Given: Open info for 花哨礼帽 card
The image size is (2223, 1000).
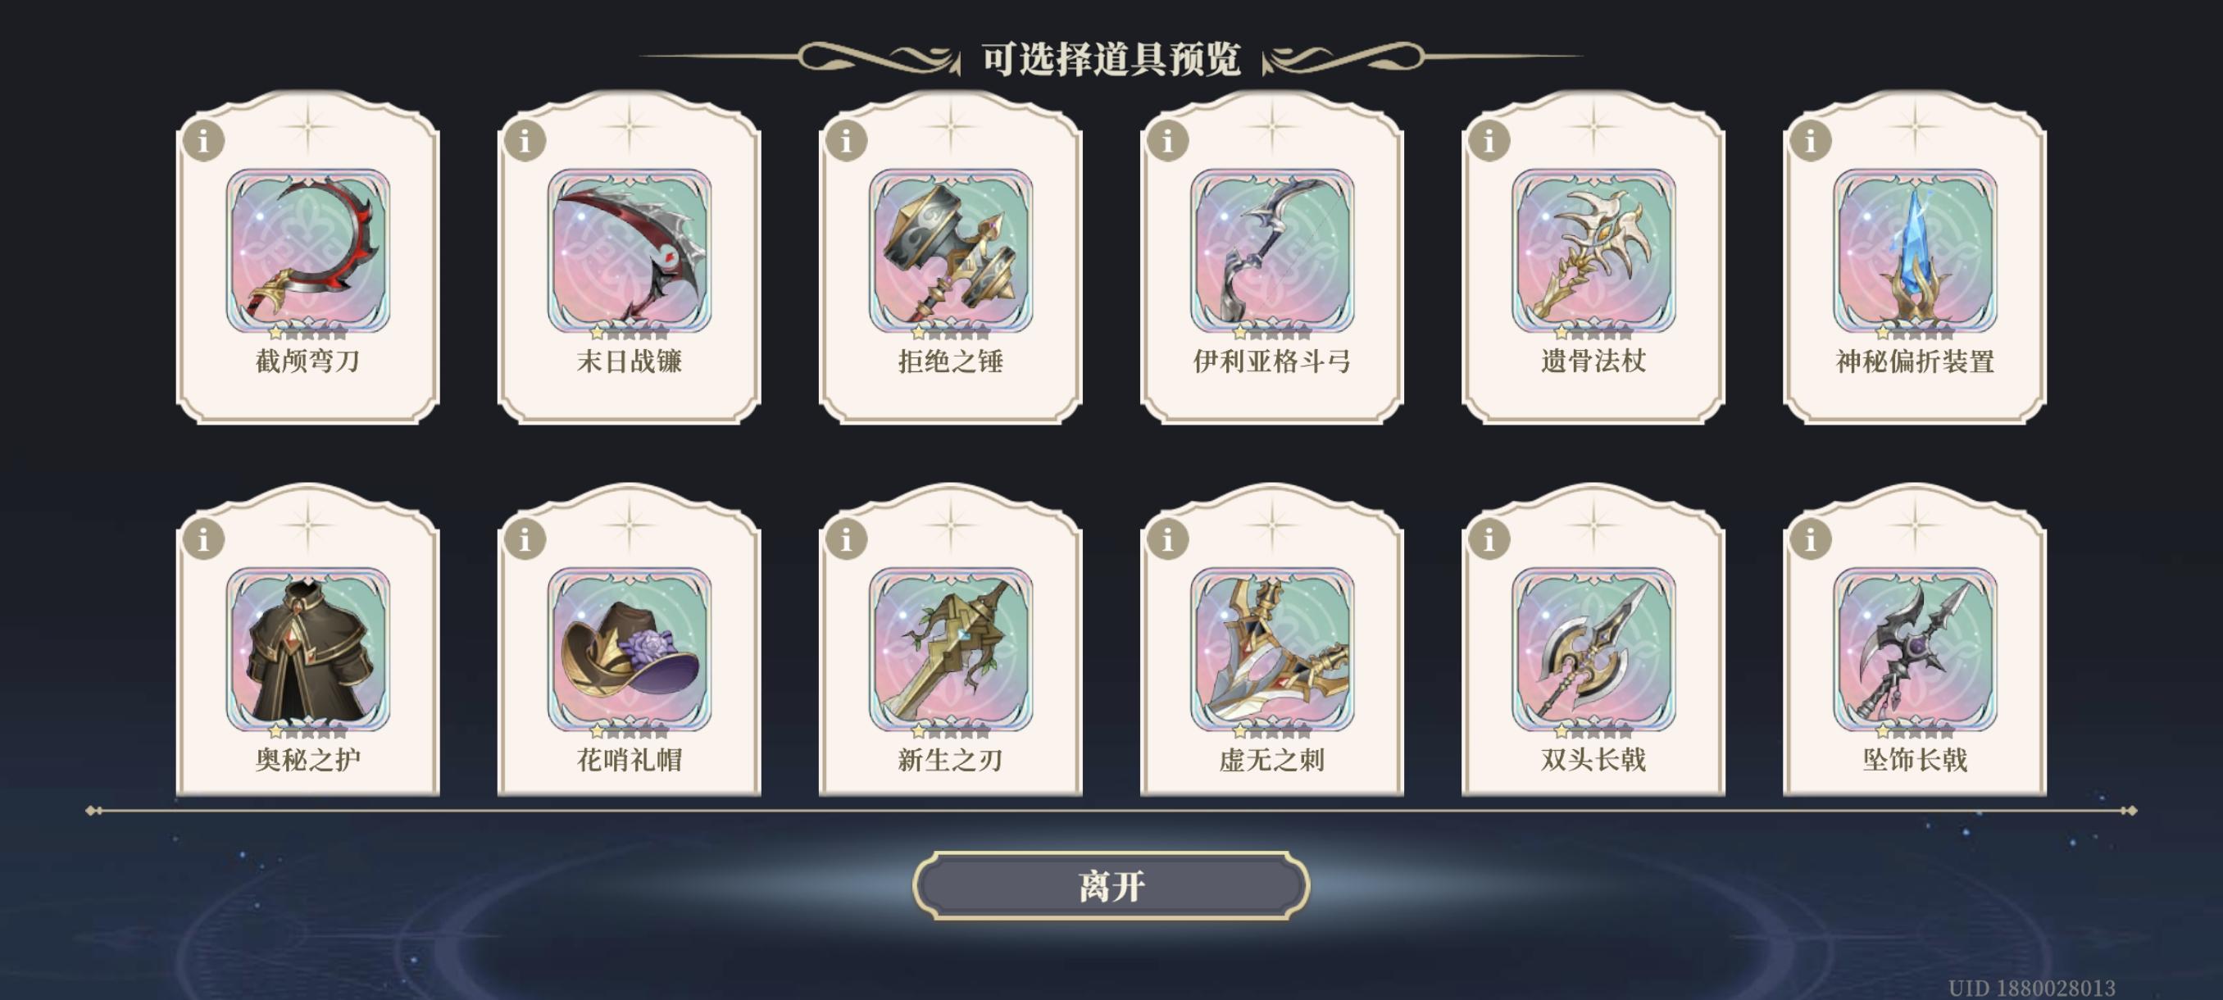Looking at the screenshot, I should (x=525, y=539).
